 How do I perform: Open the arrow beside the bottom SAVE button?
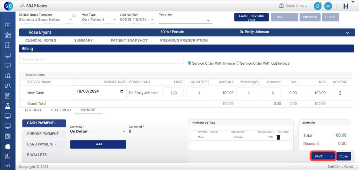(331, 156)
